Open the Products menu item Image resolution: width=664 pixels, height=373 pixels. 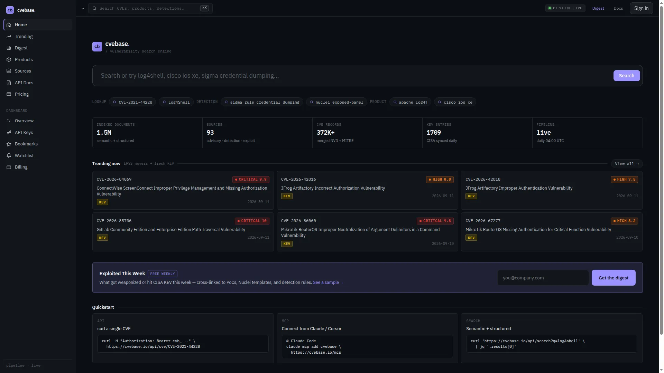(38, 60)
